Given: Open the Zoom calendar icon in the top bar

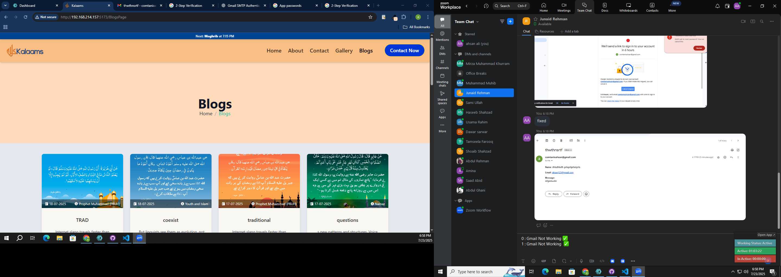Looking at the screenshot, I should pyautogui.click(x=727, y=6).
